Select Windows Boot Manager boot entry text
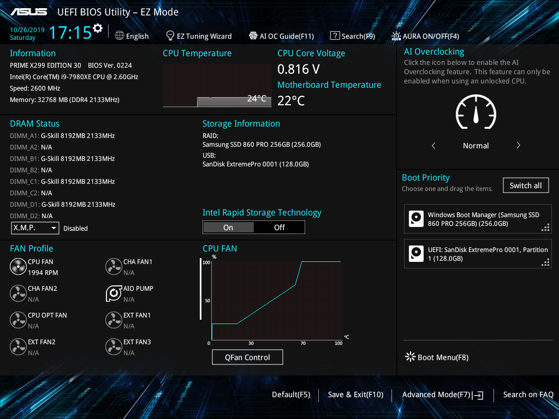Image resolution: width=559 pixels, height=419 pixels. tap(484, 219)
